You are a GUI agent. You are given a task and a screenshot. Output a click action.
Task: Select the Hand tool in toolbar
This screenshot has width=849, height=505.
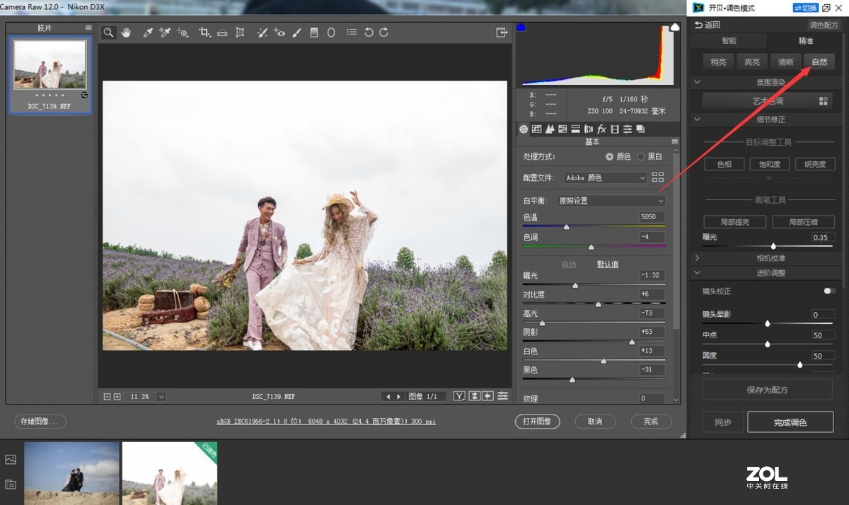click(x=126, y=33)
